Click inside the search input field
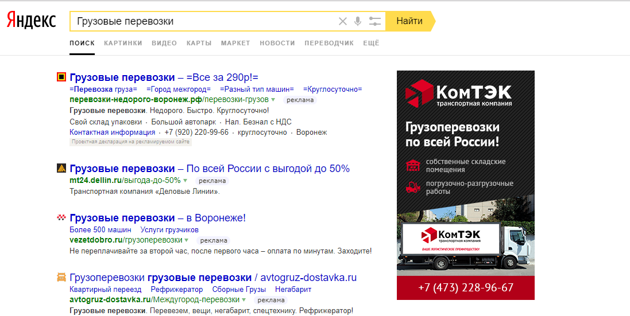This screenshot has width=630, height=316. (201, 21)
